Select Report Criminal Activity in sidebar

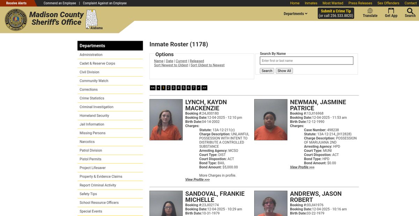(110, 185)
